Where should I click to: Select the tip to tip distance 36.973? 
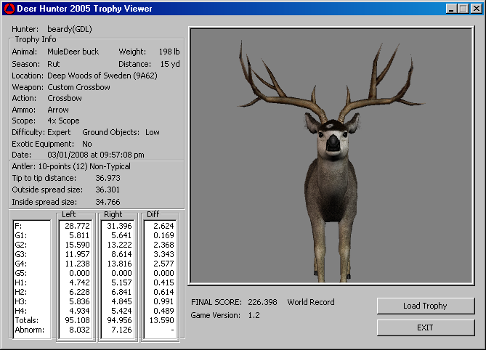(108, 178)
